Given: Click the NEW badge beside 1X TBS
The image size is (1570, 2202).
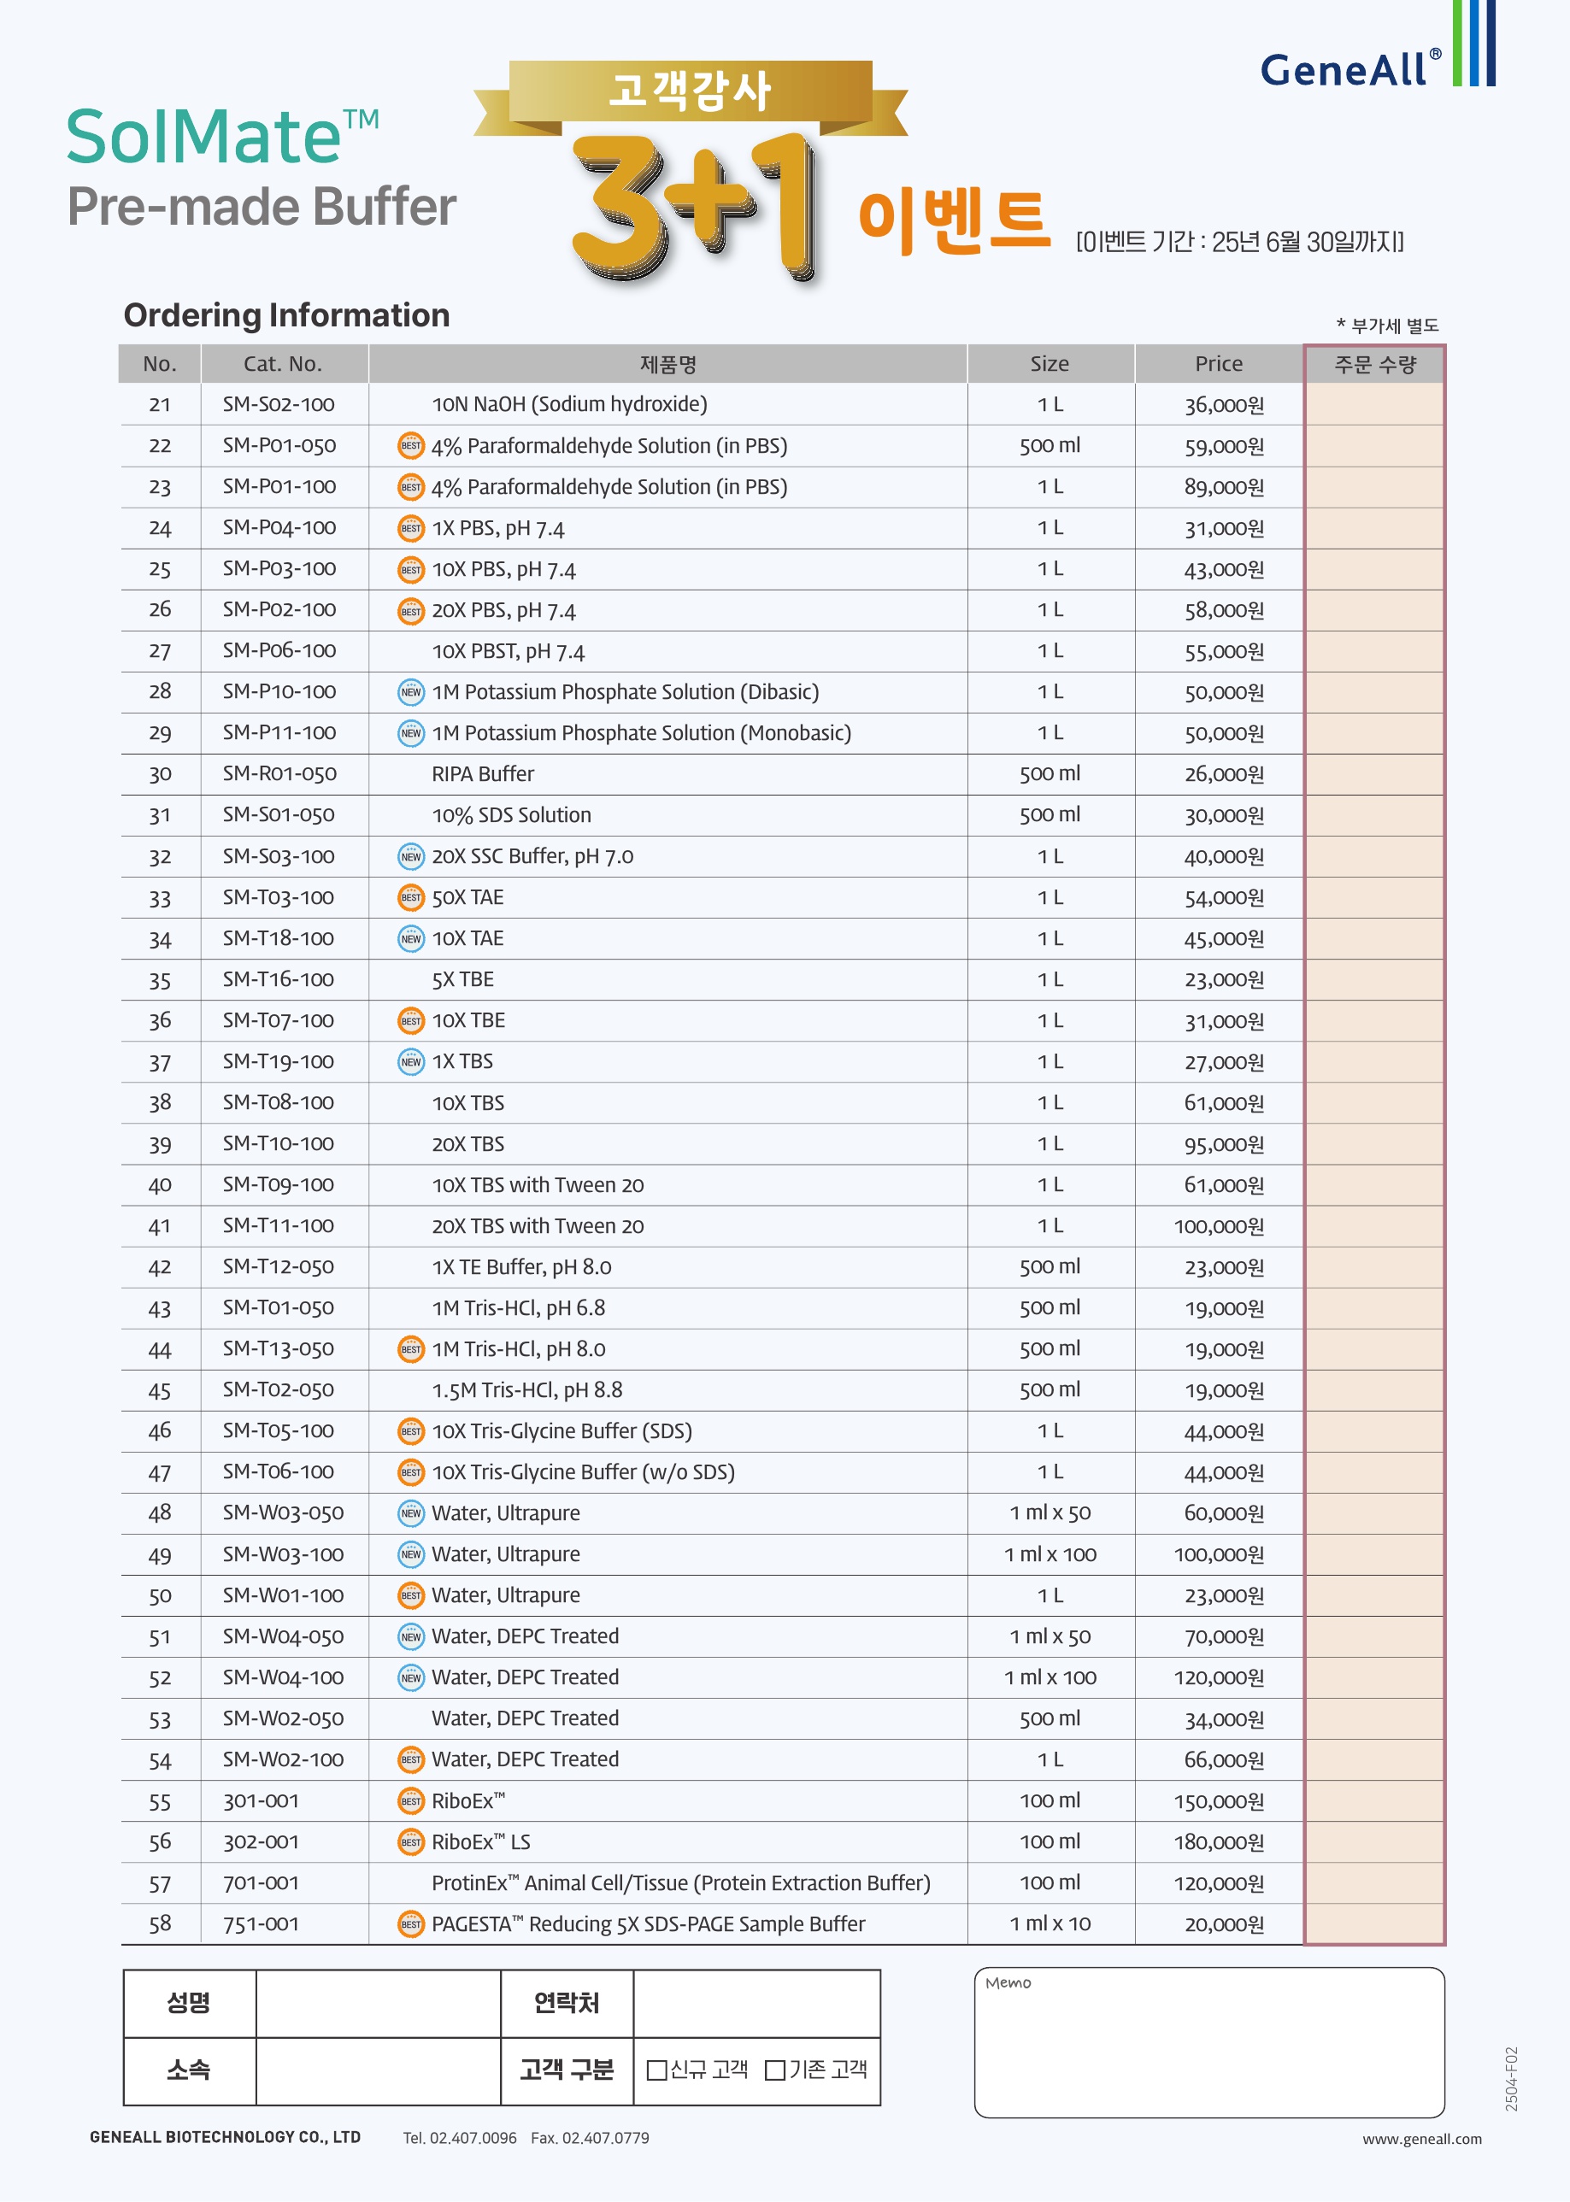Looking at the screenshot, I should point(411,1061).
